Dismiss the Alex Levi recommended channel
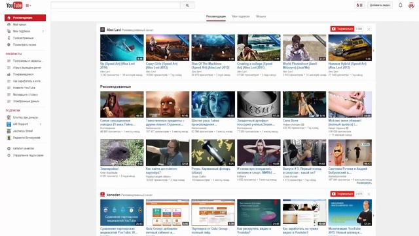The width and height of the screenshot is (419, 236). click(369, 29)
